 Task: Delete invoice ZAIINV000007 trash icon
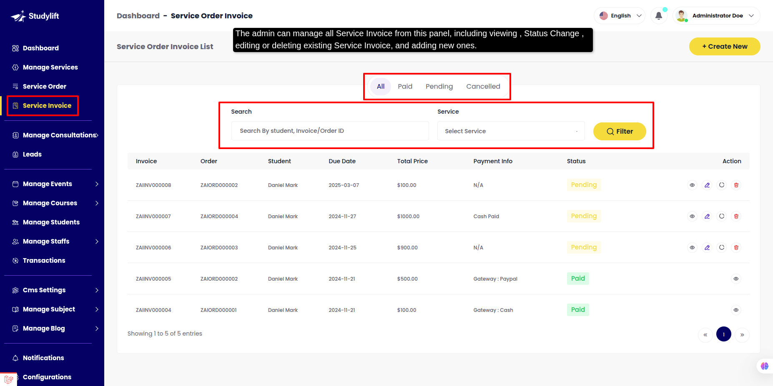pyautogui.click(x=736, y=216)
